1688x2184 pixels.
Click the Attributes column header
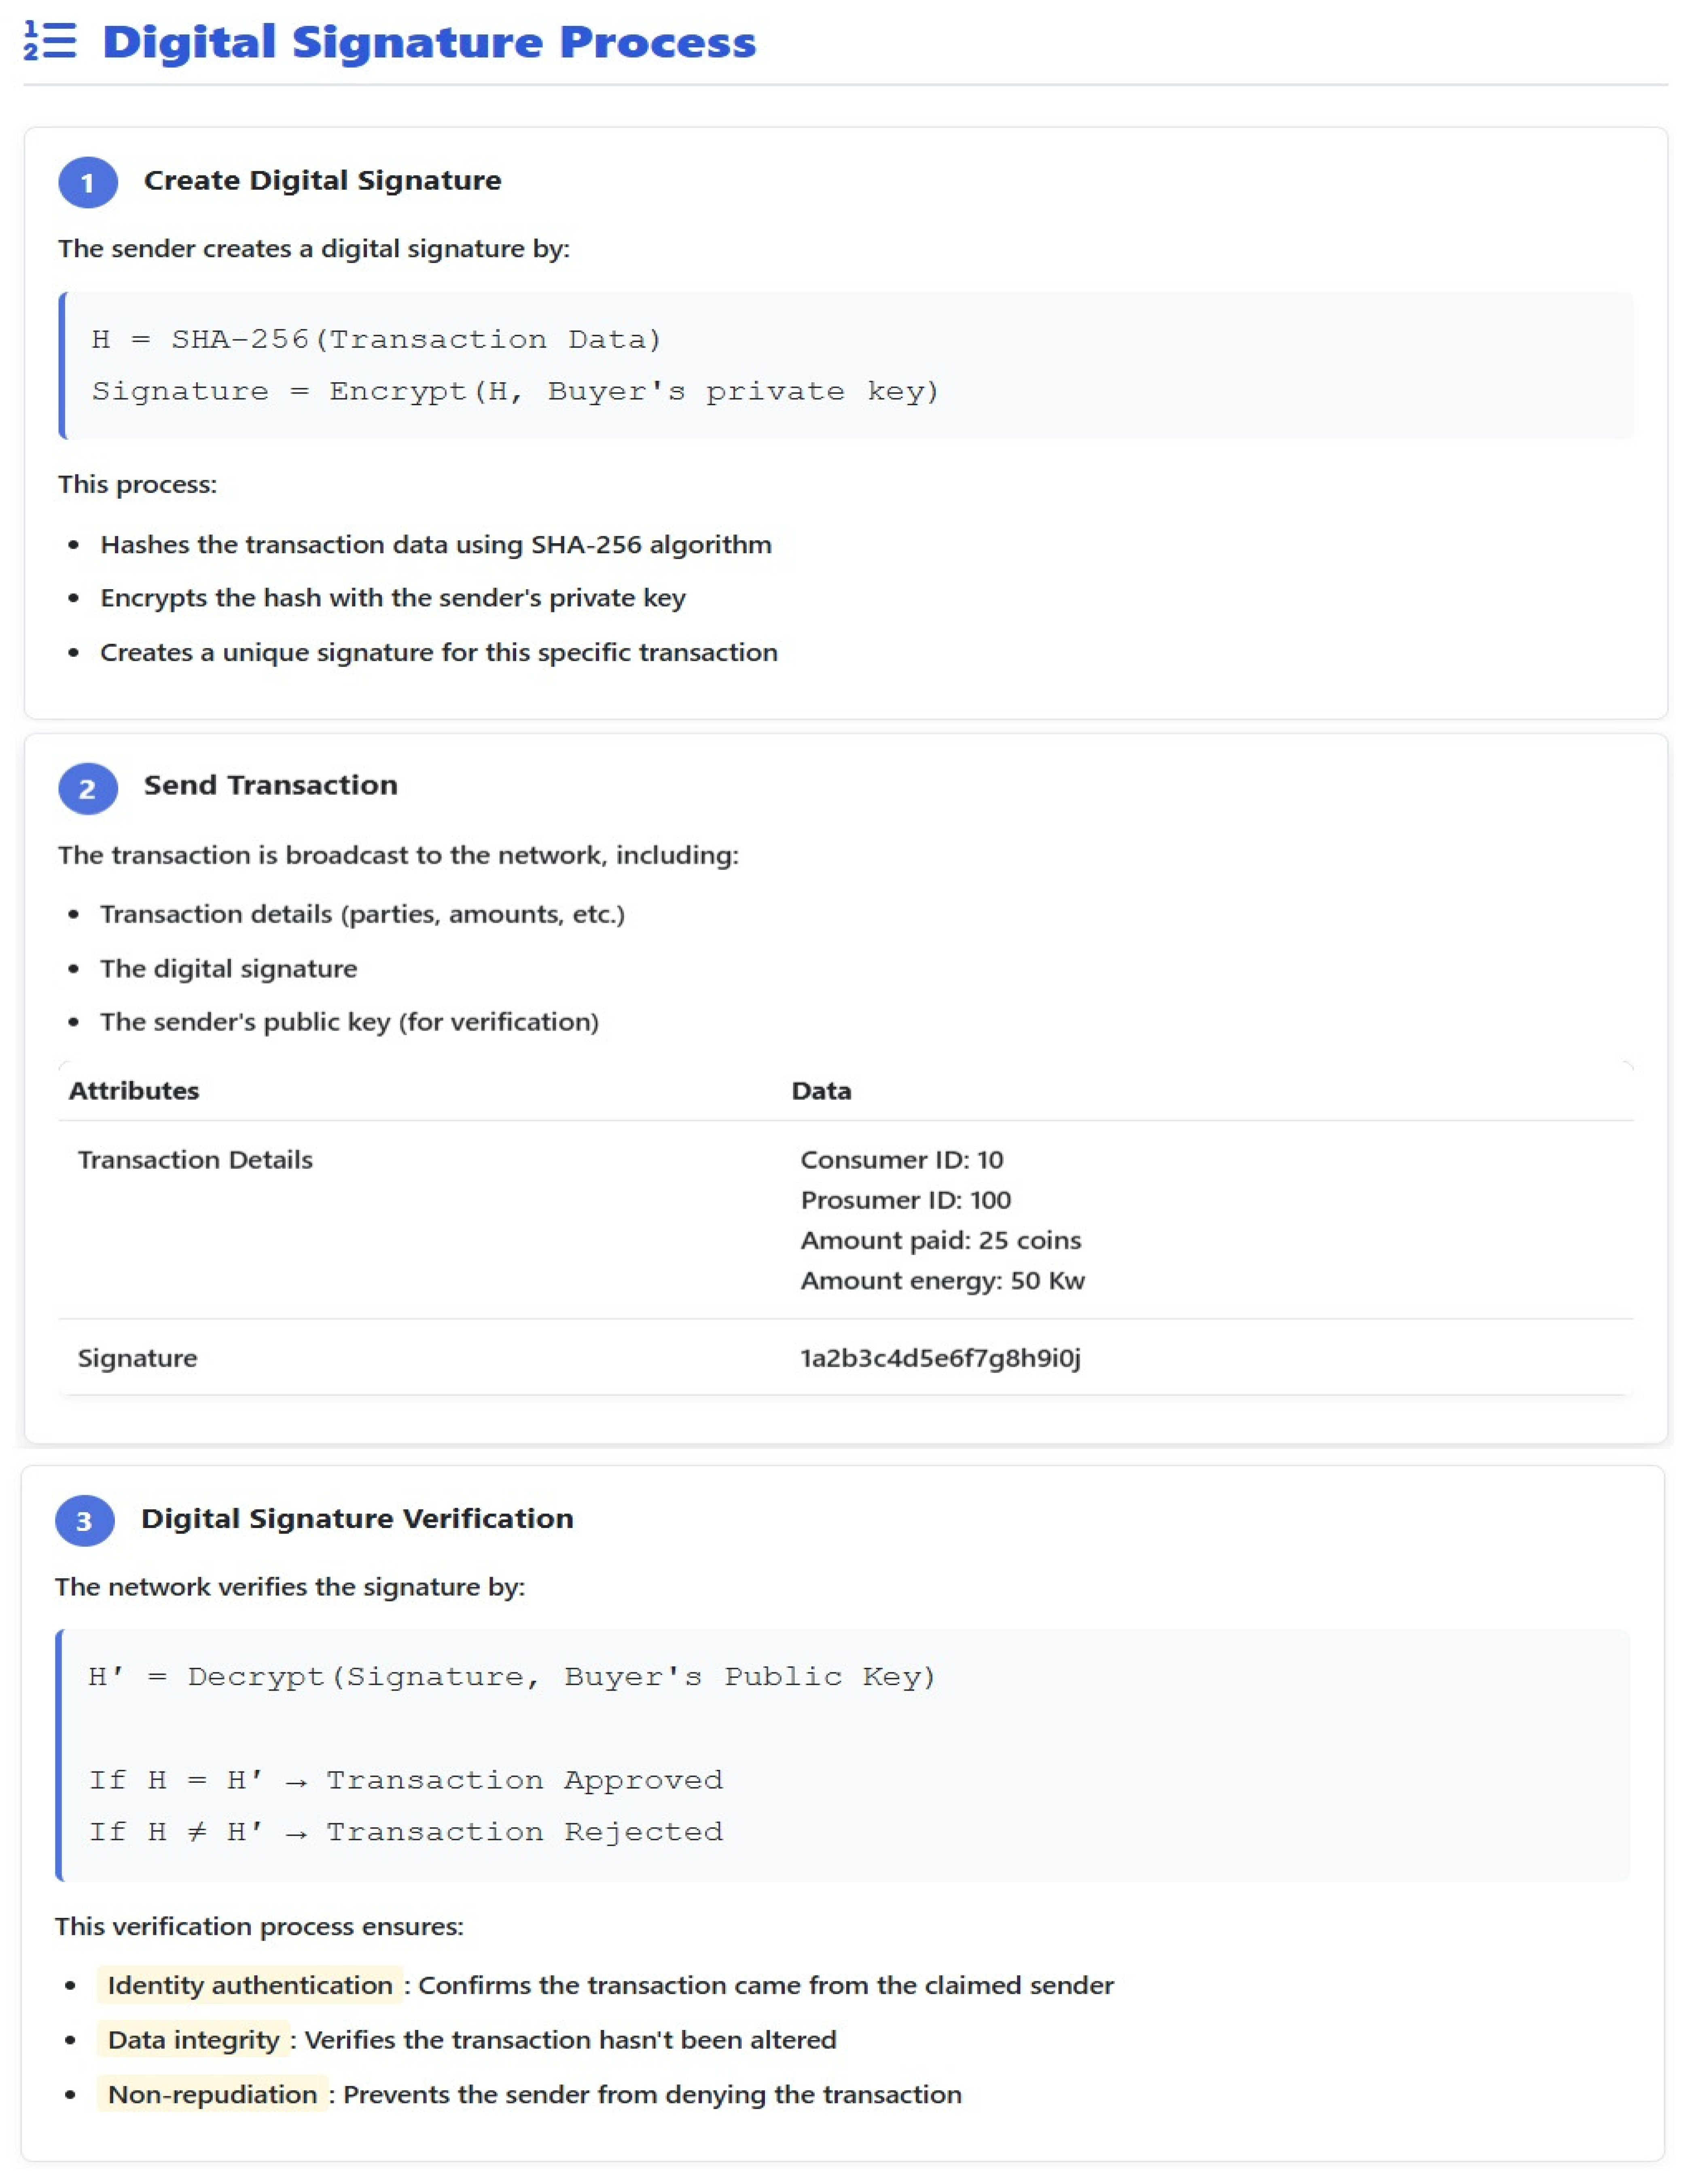tap(134, 1091)
